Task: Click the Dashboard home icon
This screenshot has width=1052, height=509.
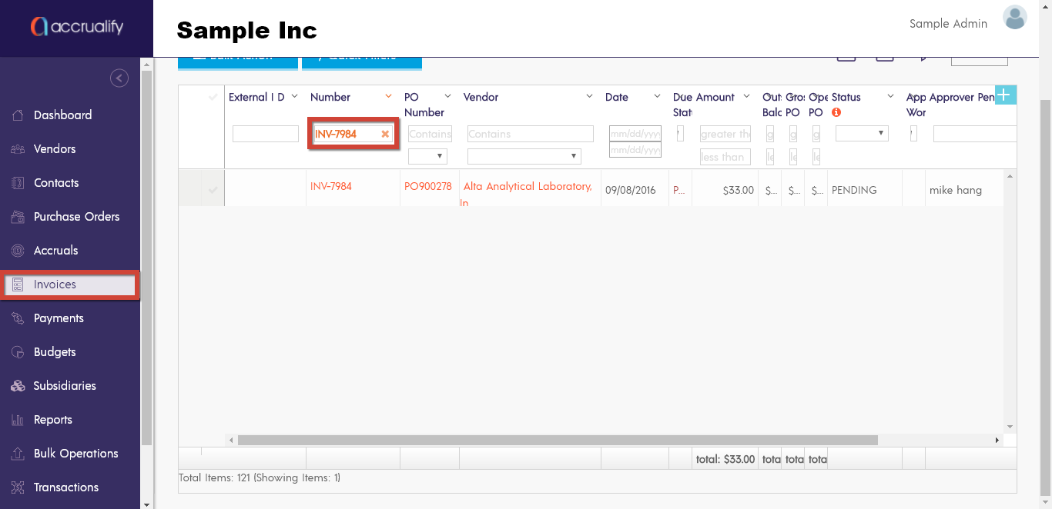Action: tap(18, 115)
